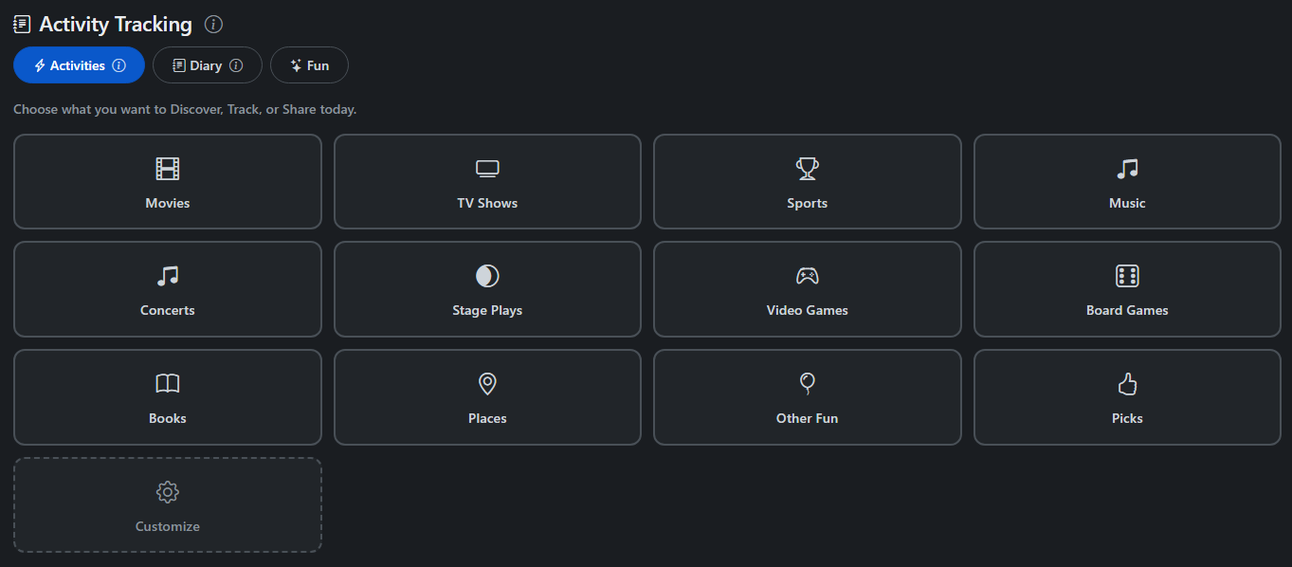Select the Books open-book icon

[167, 383]
